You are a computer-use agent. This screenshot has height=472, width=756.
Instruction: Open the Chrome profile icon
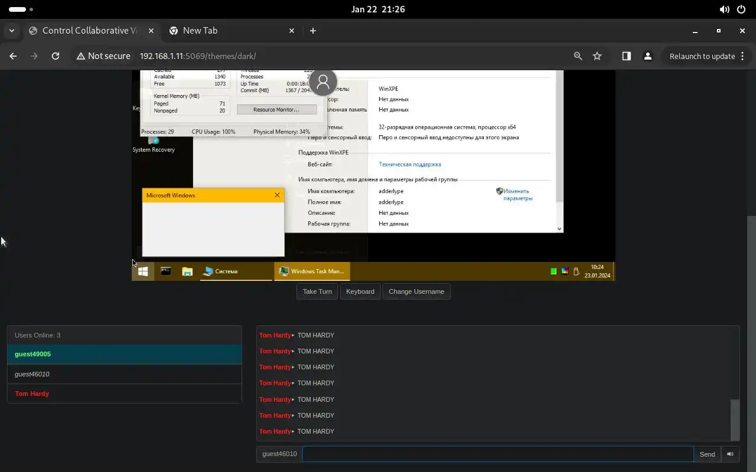(x=648, y=56)
